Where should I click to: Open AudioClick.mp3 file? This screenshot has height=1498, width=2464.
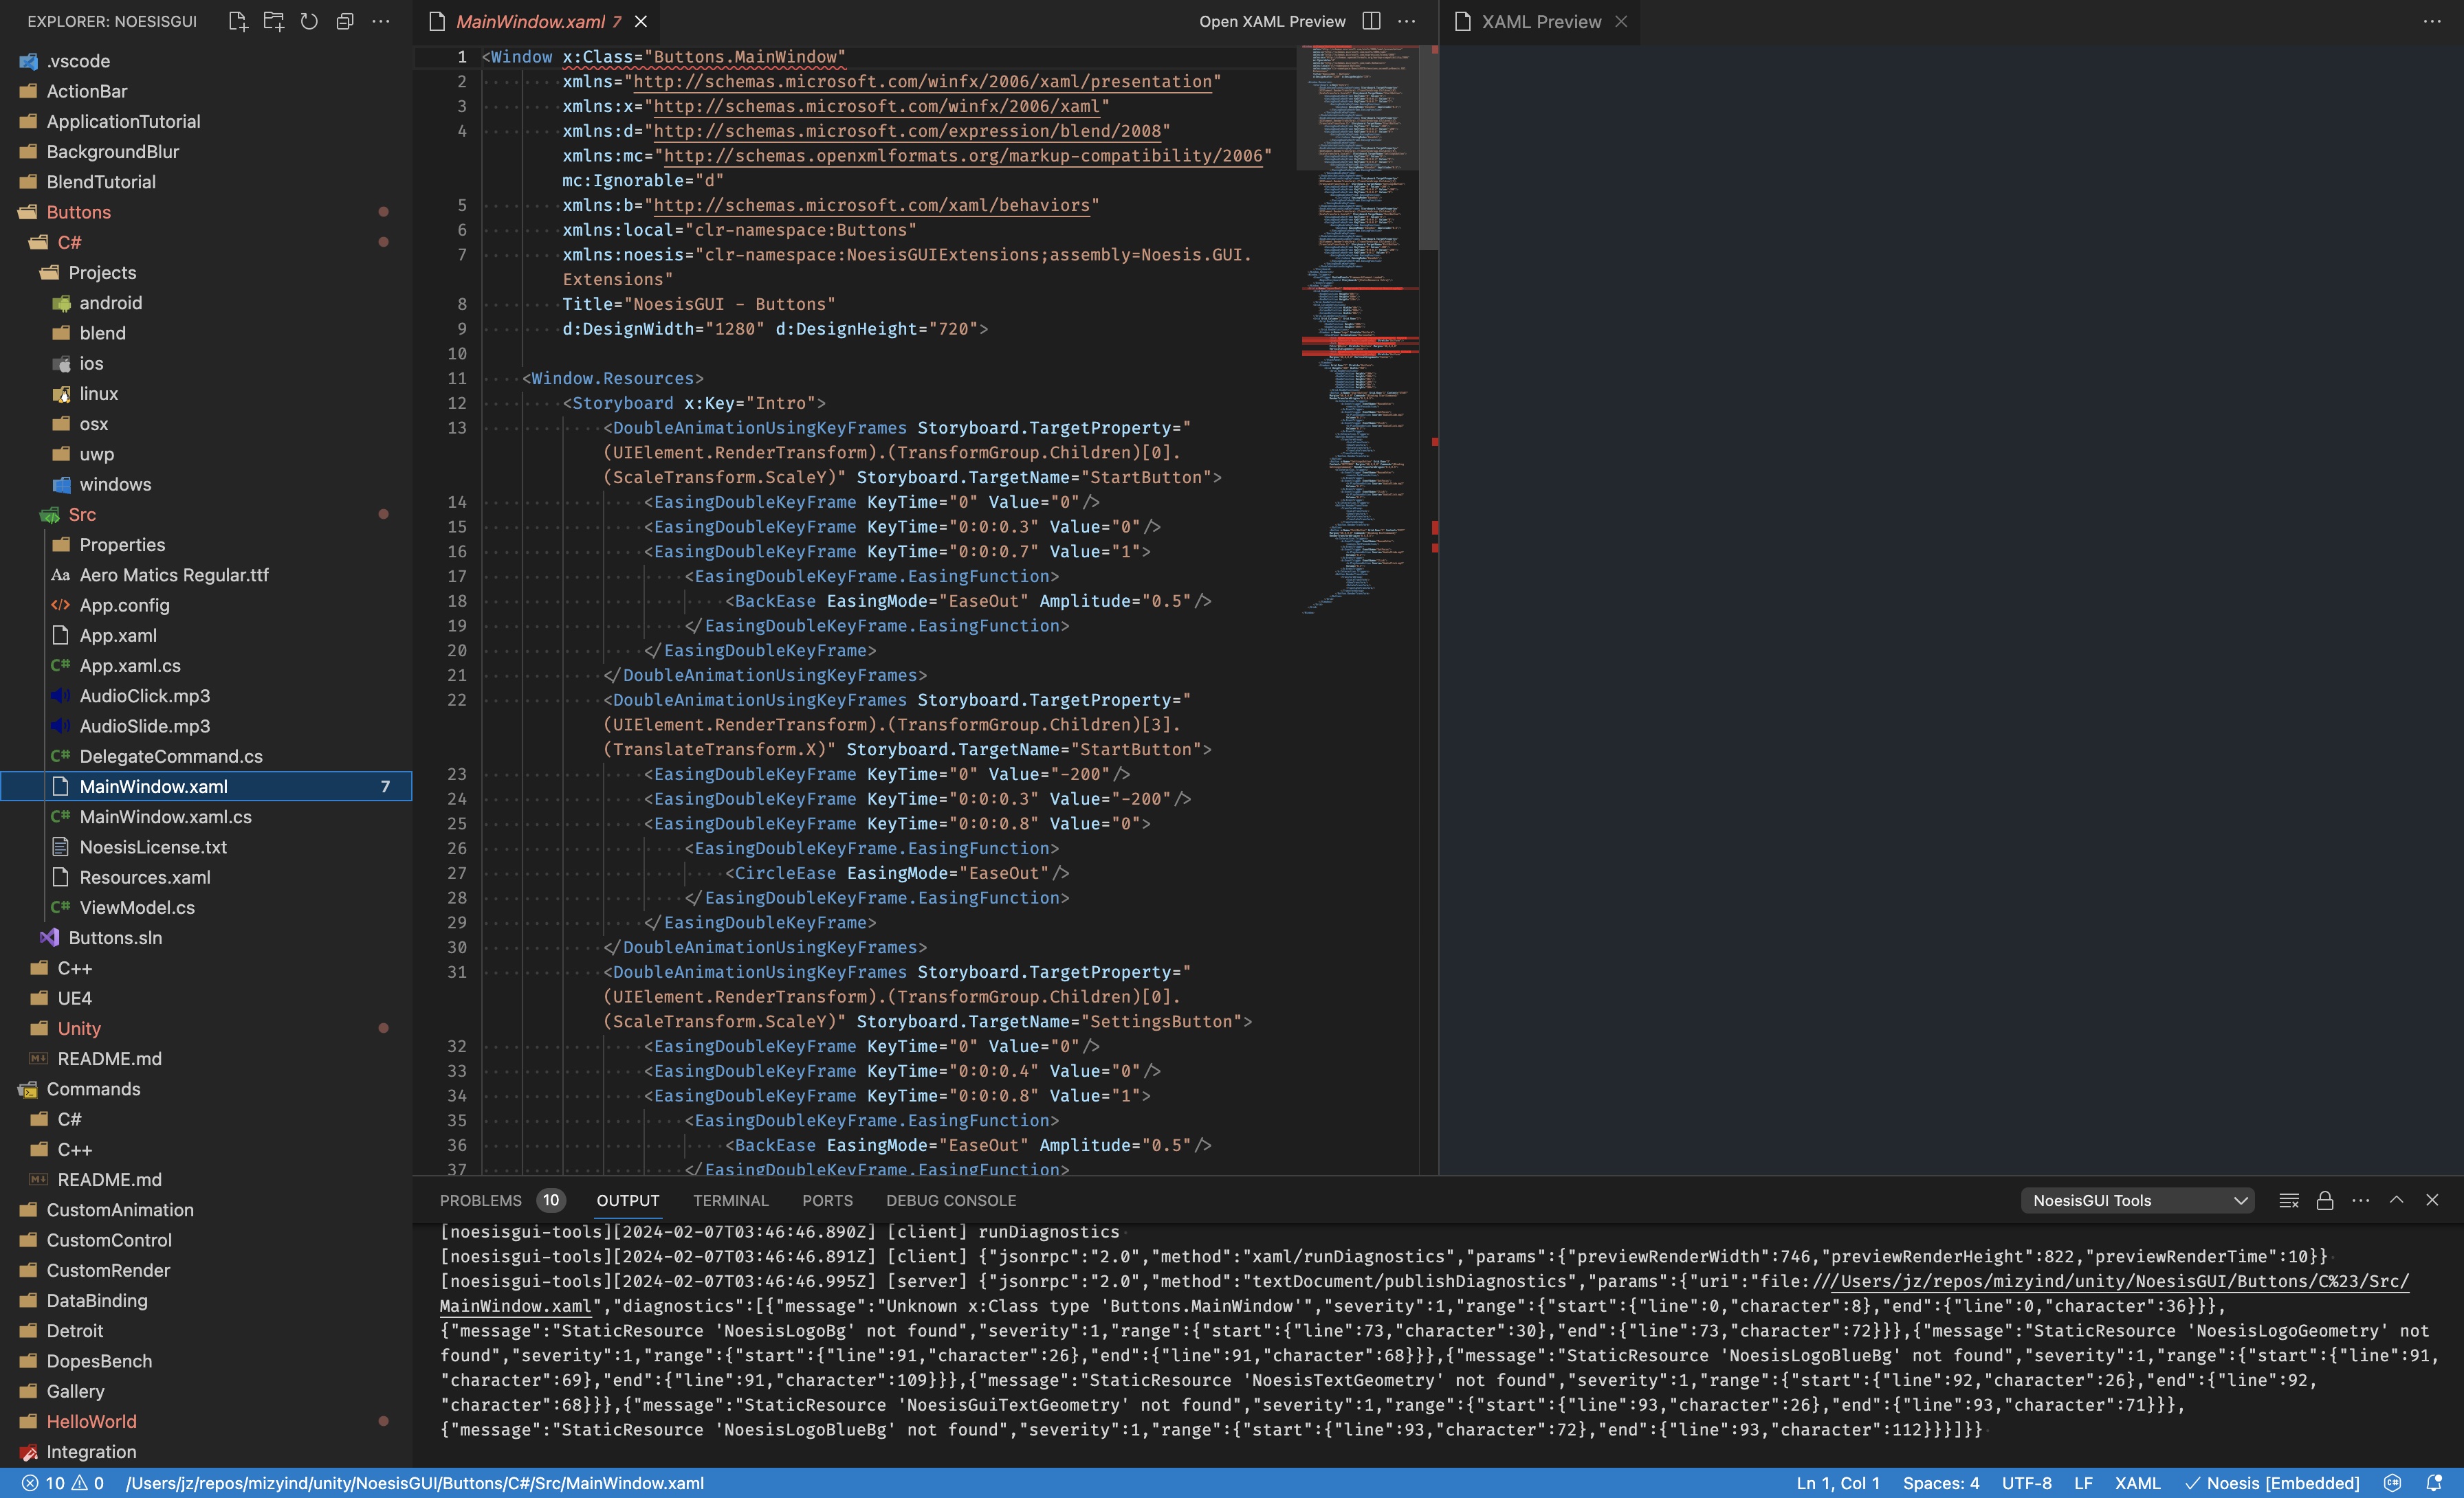[x=206, y=695]
